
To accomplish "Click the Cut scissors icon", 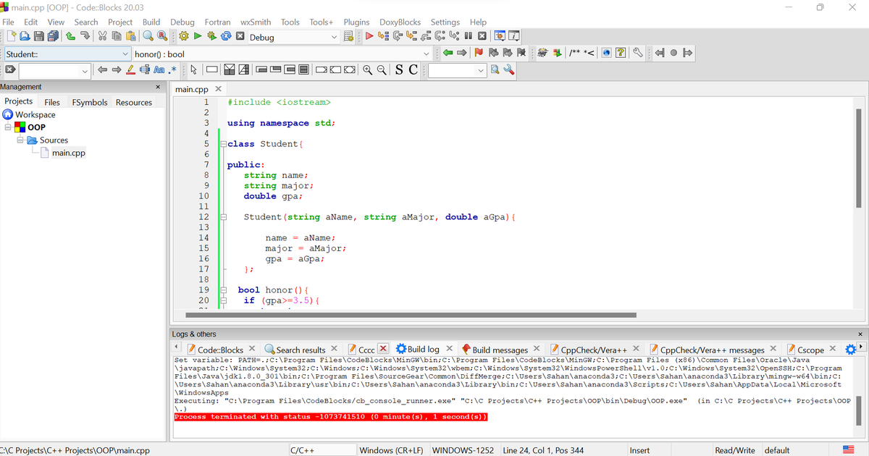I will coord(102,36).
